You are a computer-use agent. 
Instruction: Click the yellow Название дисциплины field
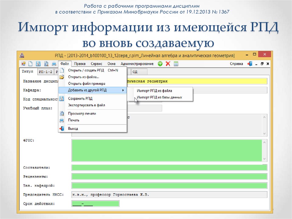pyautogui.click(x=200, y=81)
